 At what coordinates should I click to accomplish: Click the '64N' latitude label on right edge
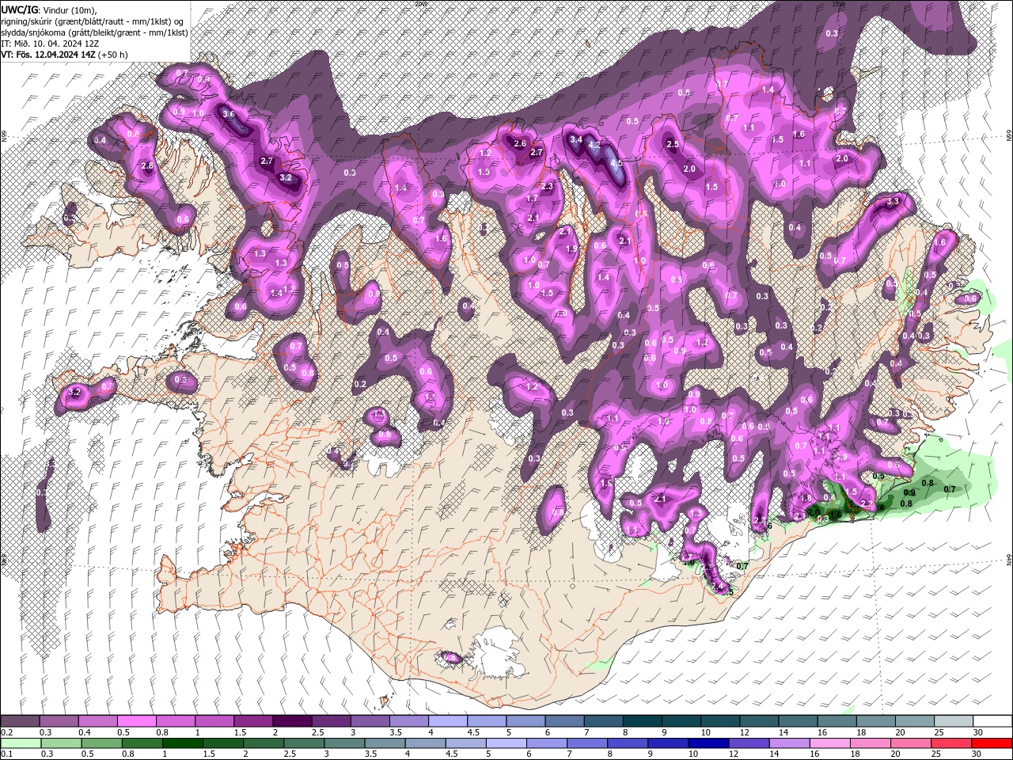pos(1009,559)
